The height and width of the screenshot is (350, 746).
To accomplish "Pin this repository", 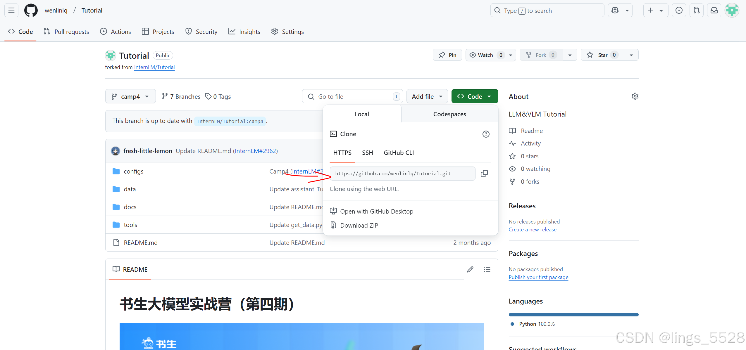I will [x=447, y=55].
